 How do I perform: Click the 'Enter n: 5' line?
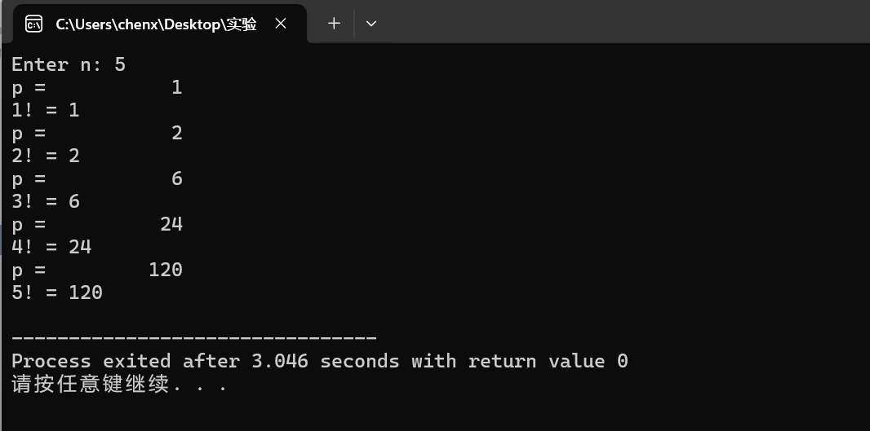(69, 65)
